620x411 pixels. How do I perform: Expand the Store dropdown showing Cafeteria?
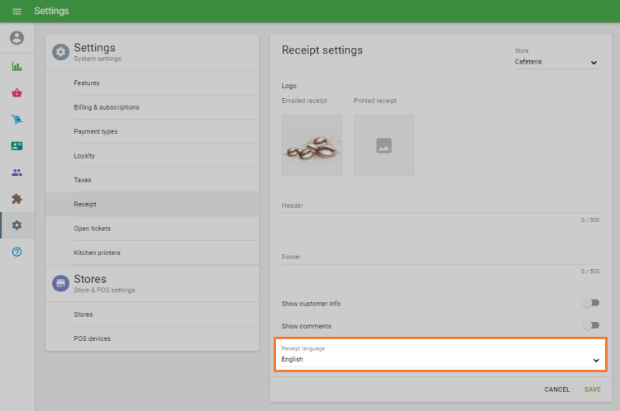556,62
